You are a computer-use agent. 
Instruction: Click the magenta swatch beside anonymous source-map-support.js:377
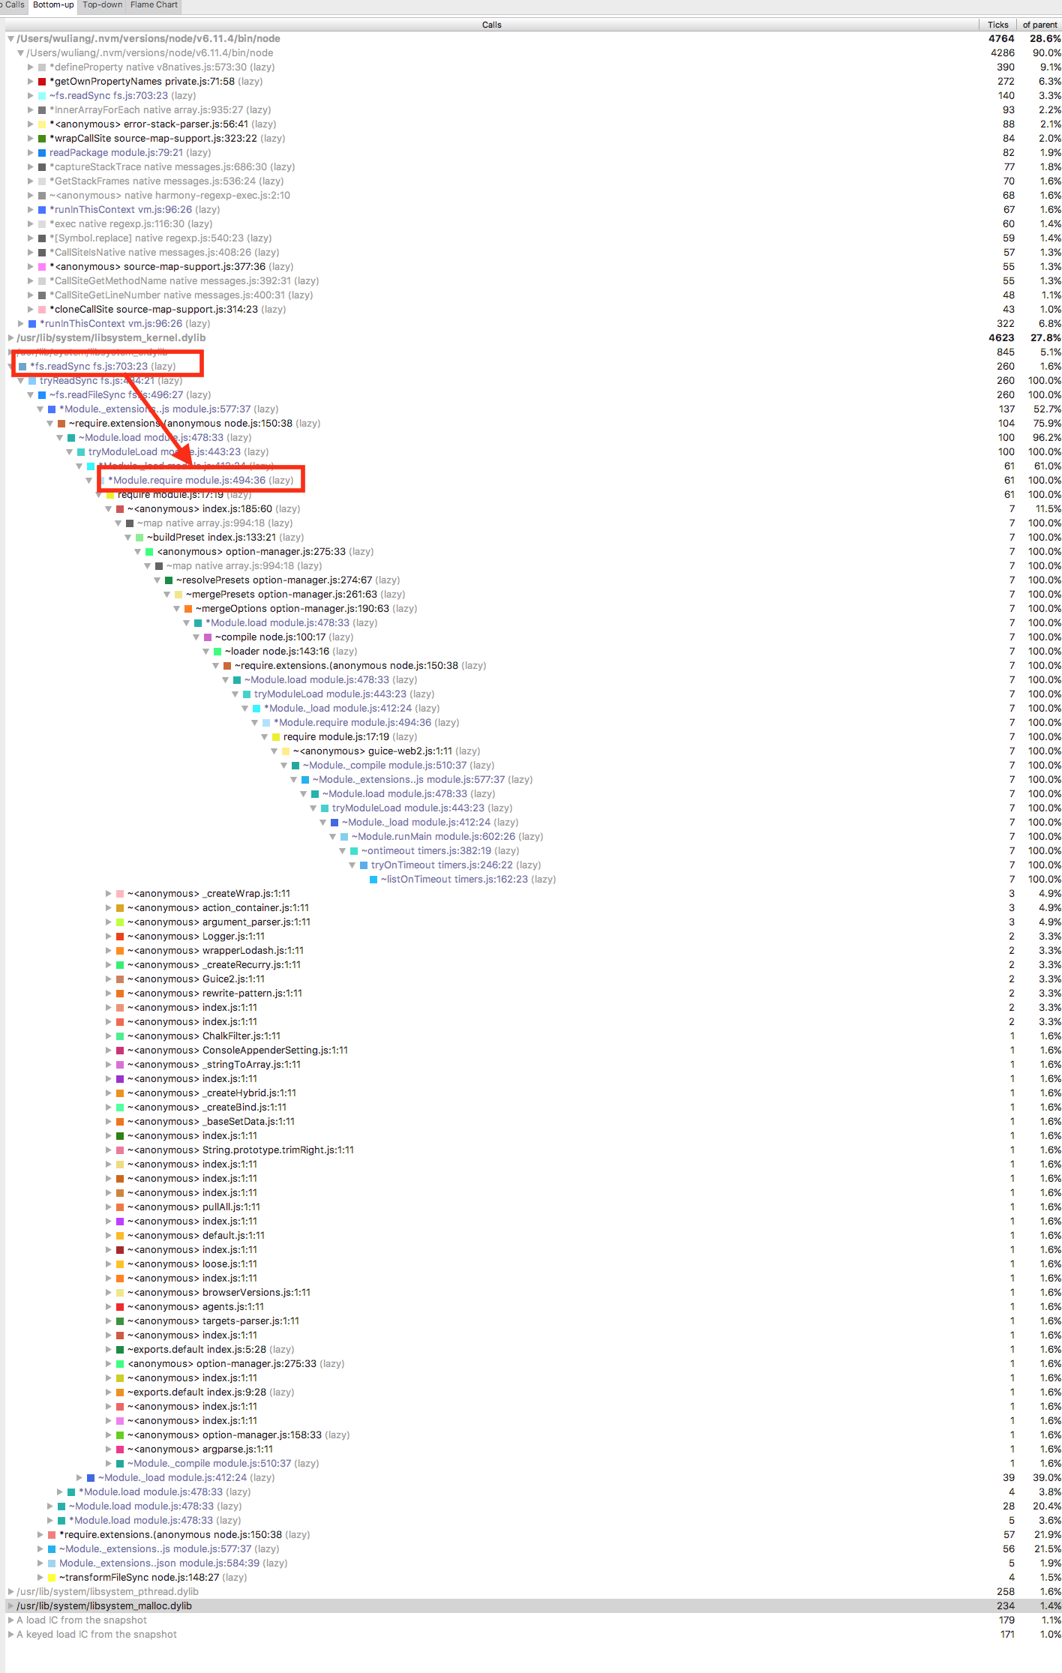pos(42,267)
